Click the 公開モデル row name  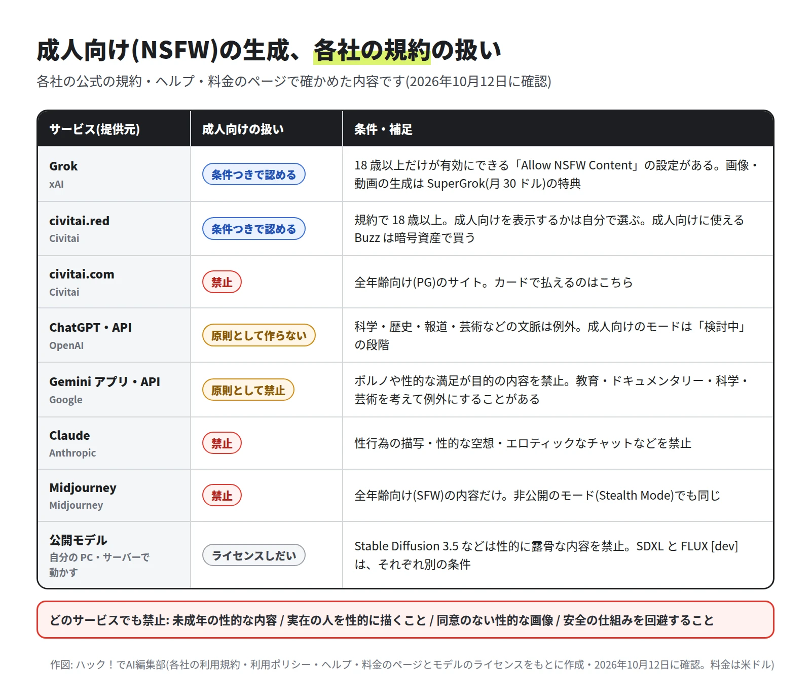pos(78,540)
